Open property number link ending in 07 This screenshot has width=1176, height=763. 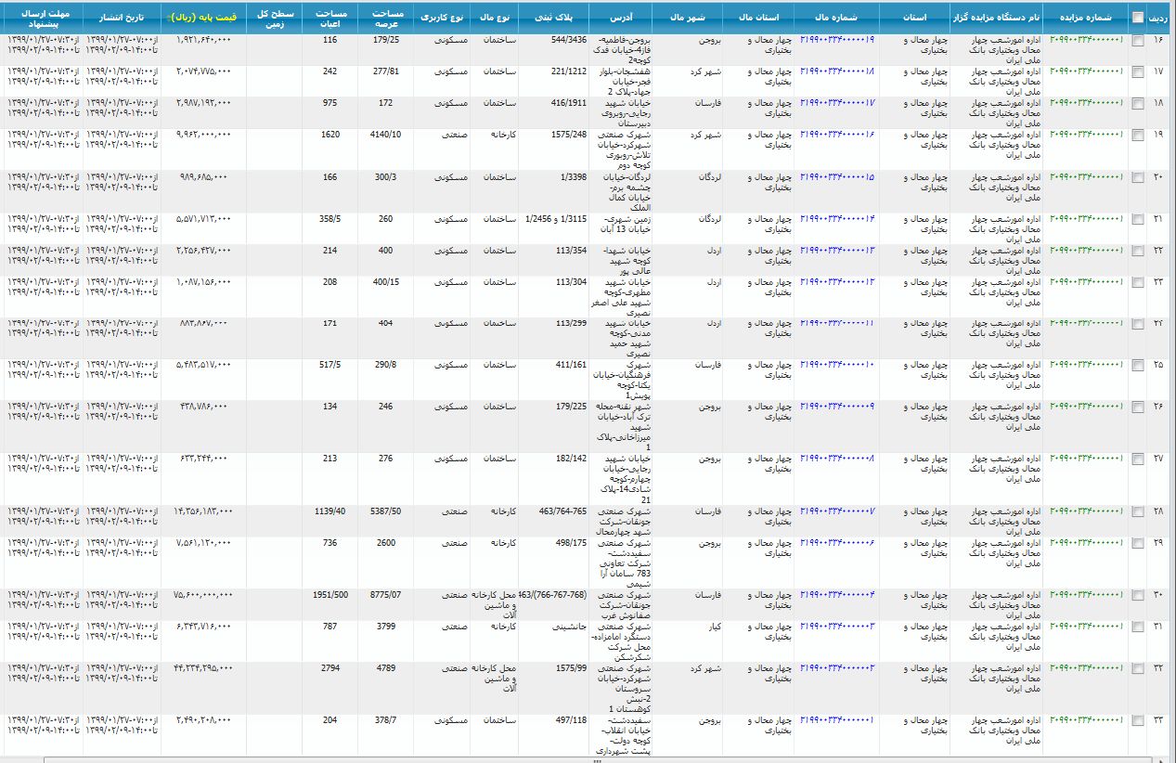click(836, 511)
